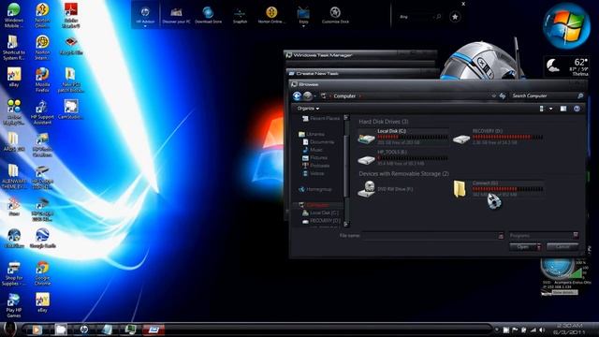The image size is (599, 337).
Task: Open the File name history dropdown
Action: click(x=501, y=236)
